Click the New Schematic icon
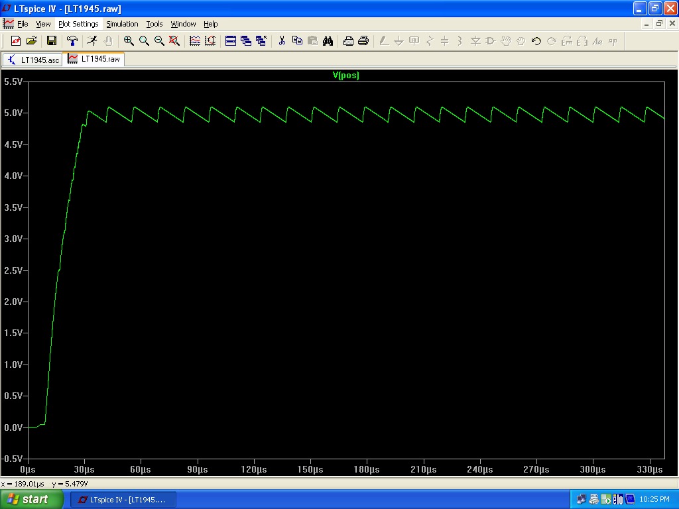Viewport: 679px width, 509px height. [x=16, y=40]
